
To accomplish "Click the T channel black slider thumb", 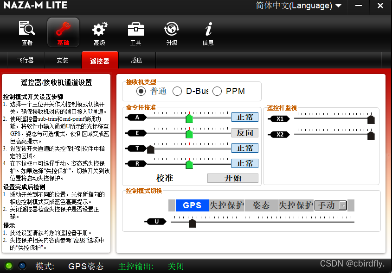I will pyautogui.click(x=150, y=149).
